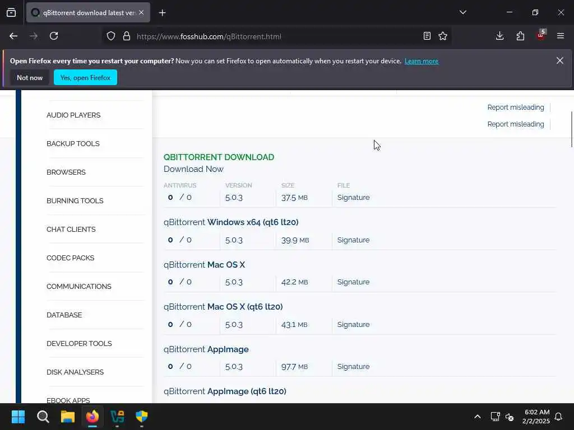Open Signature for 37.5 MB file
Viewport: 574px width, 430px height.
pyautogui.click(x=353, y=198)
